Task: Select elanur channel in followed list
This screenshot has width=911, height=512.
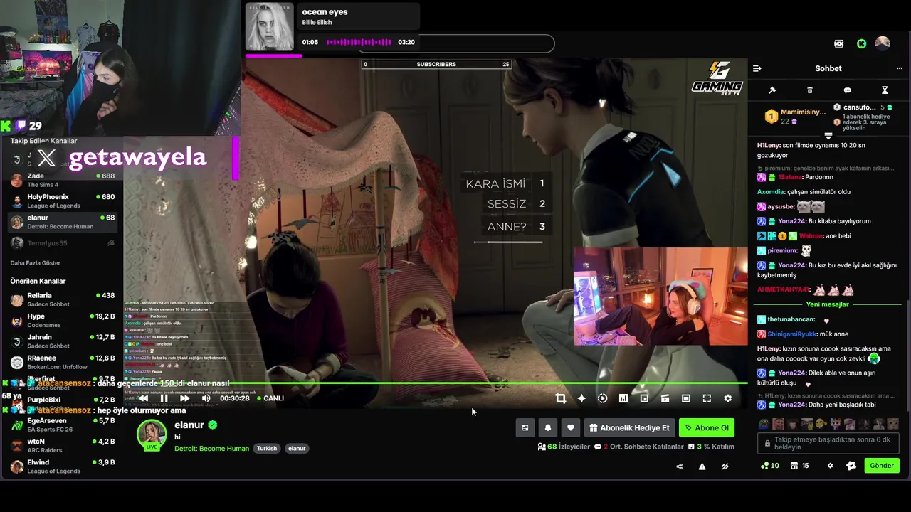Action: click(63, 222)
